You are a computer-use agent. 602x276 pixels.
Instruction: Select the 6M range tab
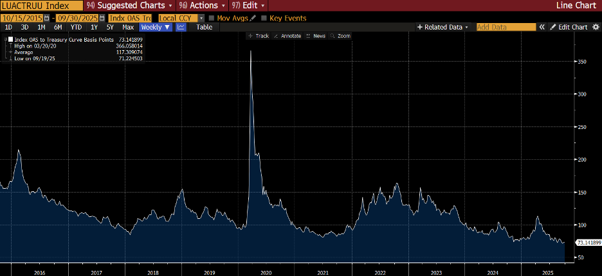pyautogui.click(x=58, y=27)
